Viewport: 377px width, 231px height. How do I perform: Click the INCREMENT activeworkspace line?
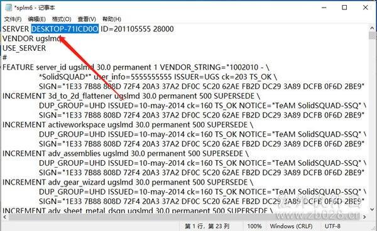click(x=128, y=125)
